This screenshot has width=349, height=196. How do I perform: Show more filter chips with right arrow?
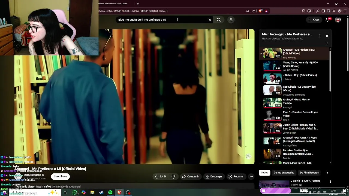(327, 173)
